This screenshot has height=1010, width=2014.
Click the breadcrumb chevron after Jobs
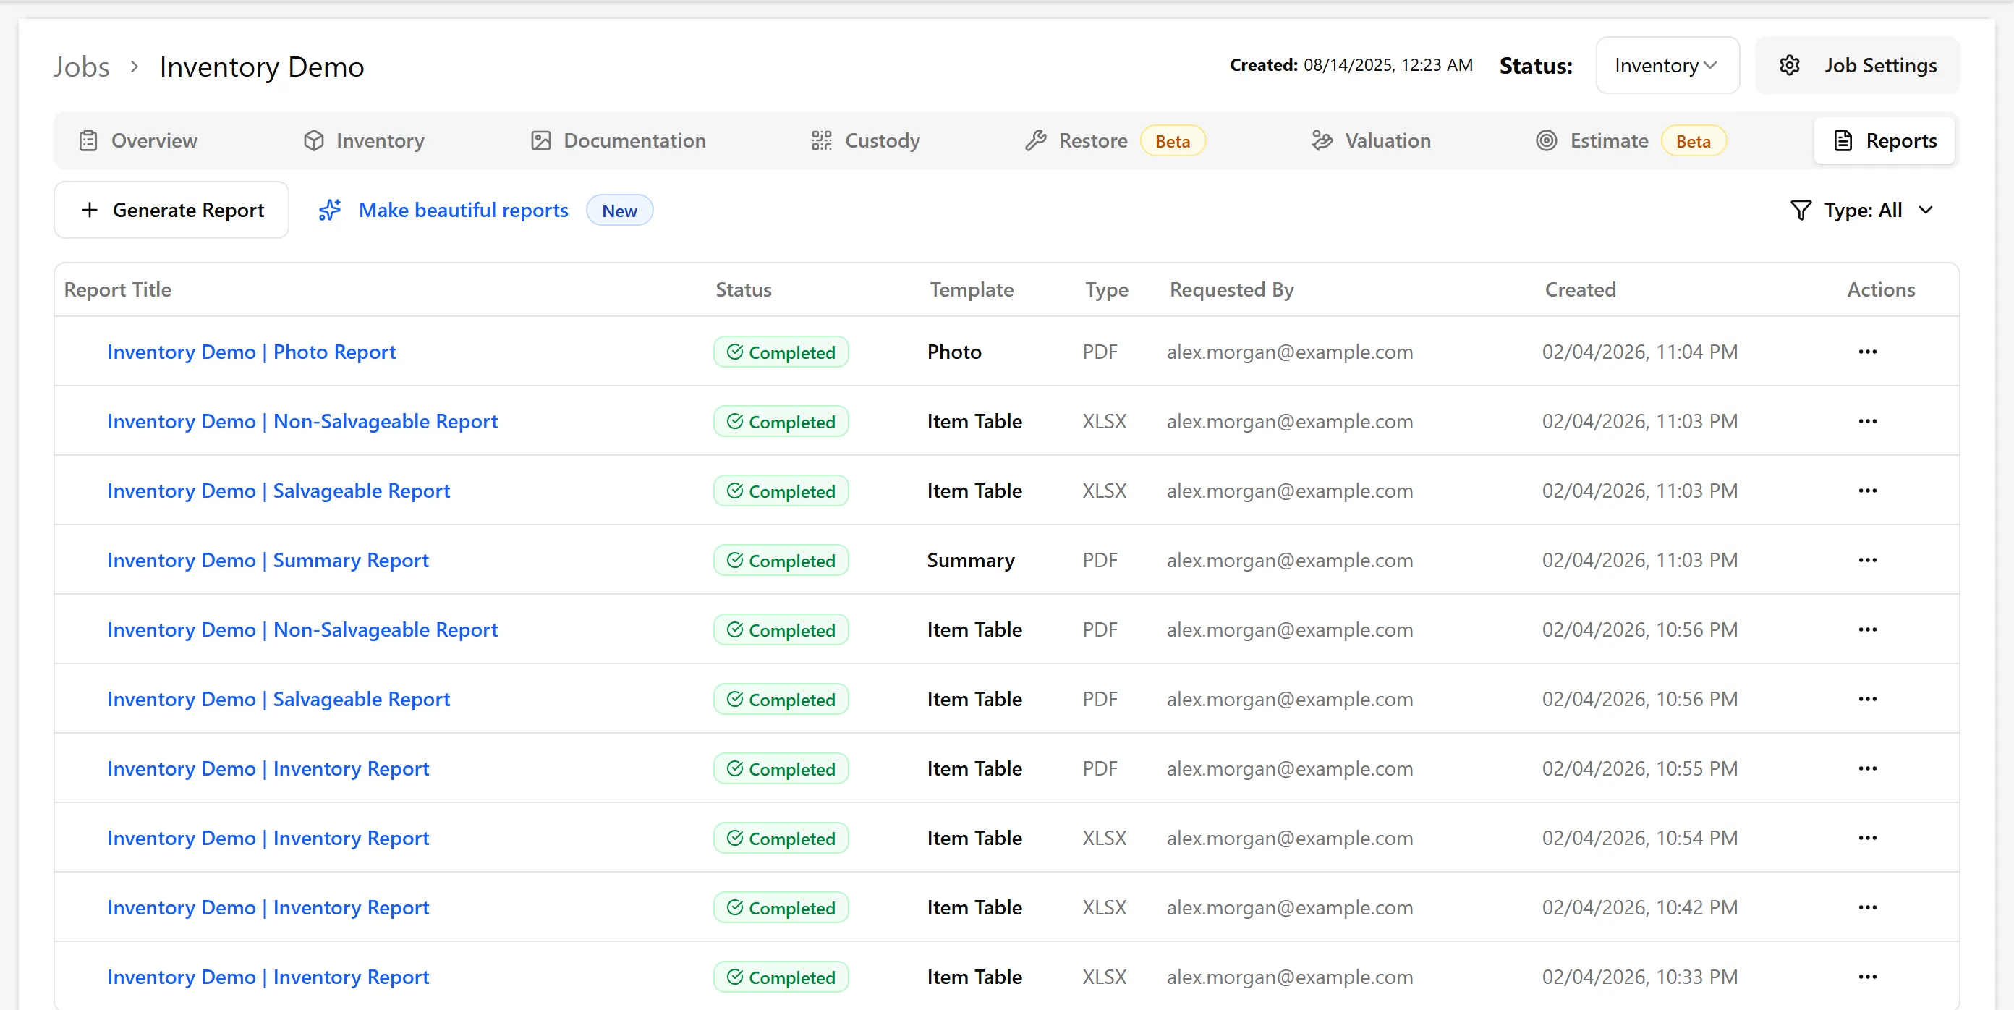coord(135,67)
